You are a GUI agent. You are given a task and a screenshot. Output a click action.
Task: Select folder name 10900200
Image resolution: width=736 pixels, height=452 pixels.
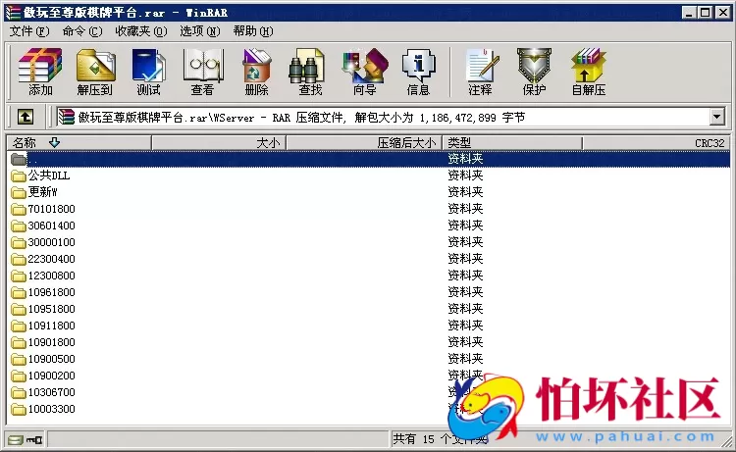(52, 376)
